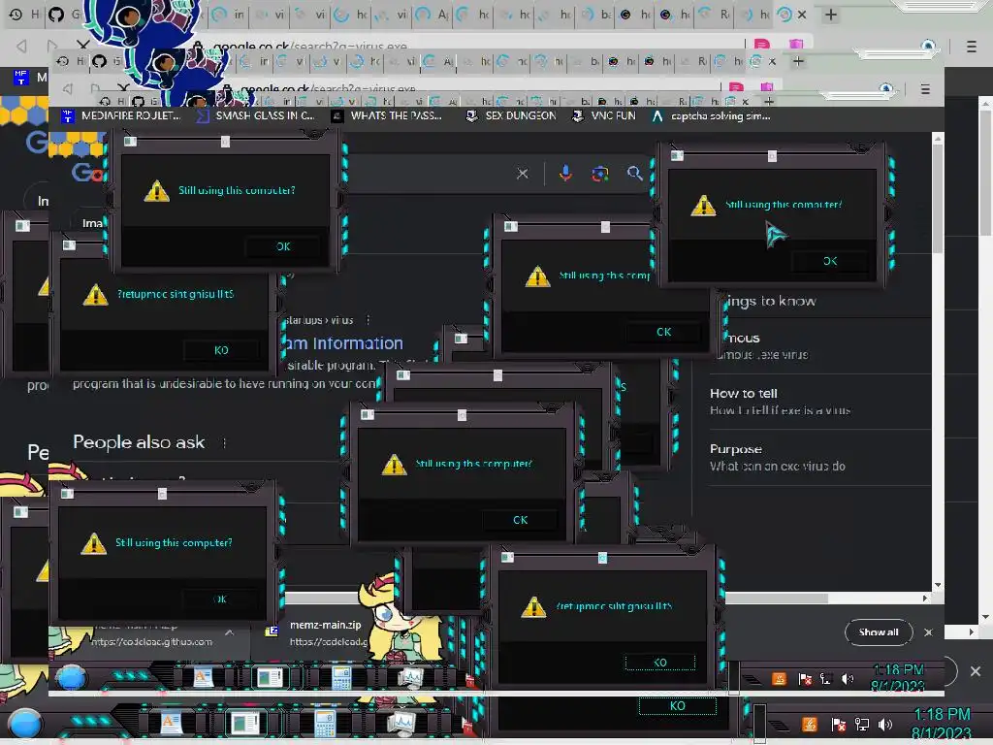
Task: Switch to GitHub tab in topmost browser
Action: click(x=65, y=14)
